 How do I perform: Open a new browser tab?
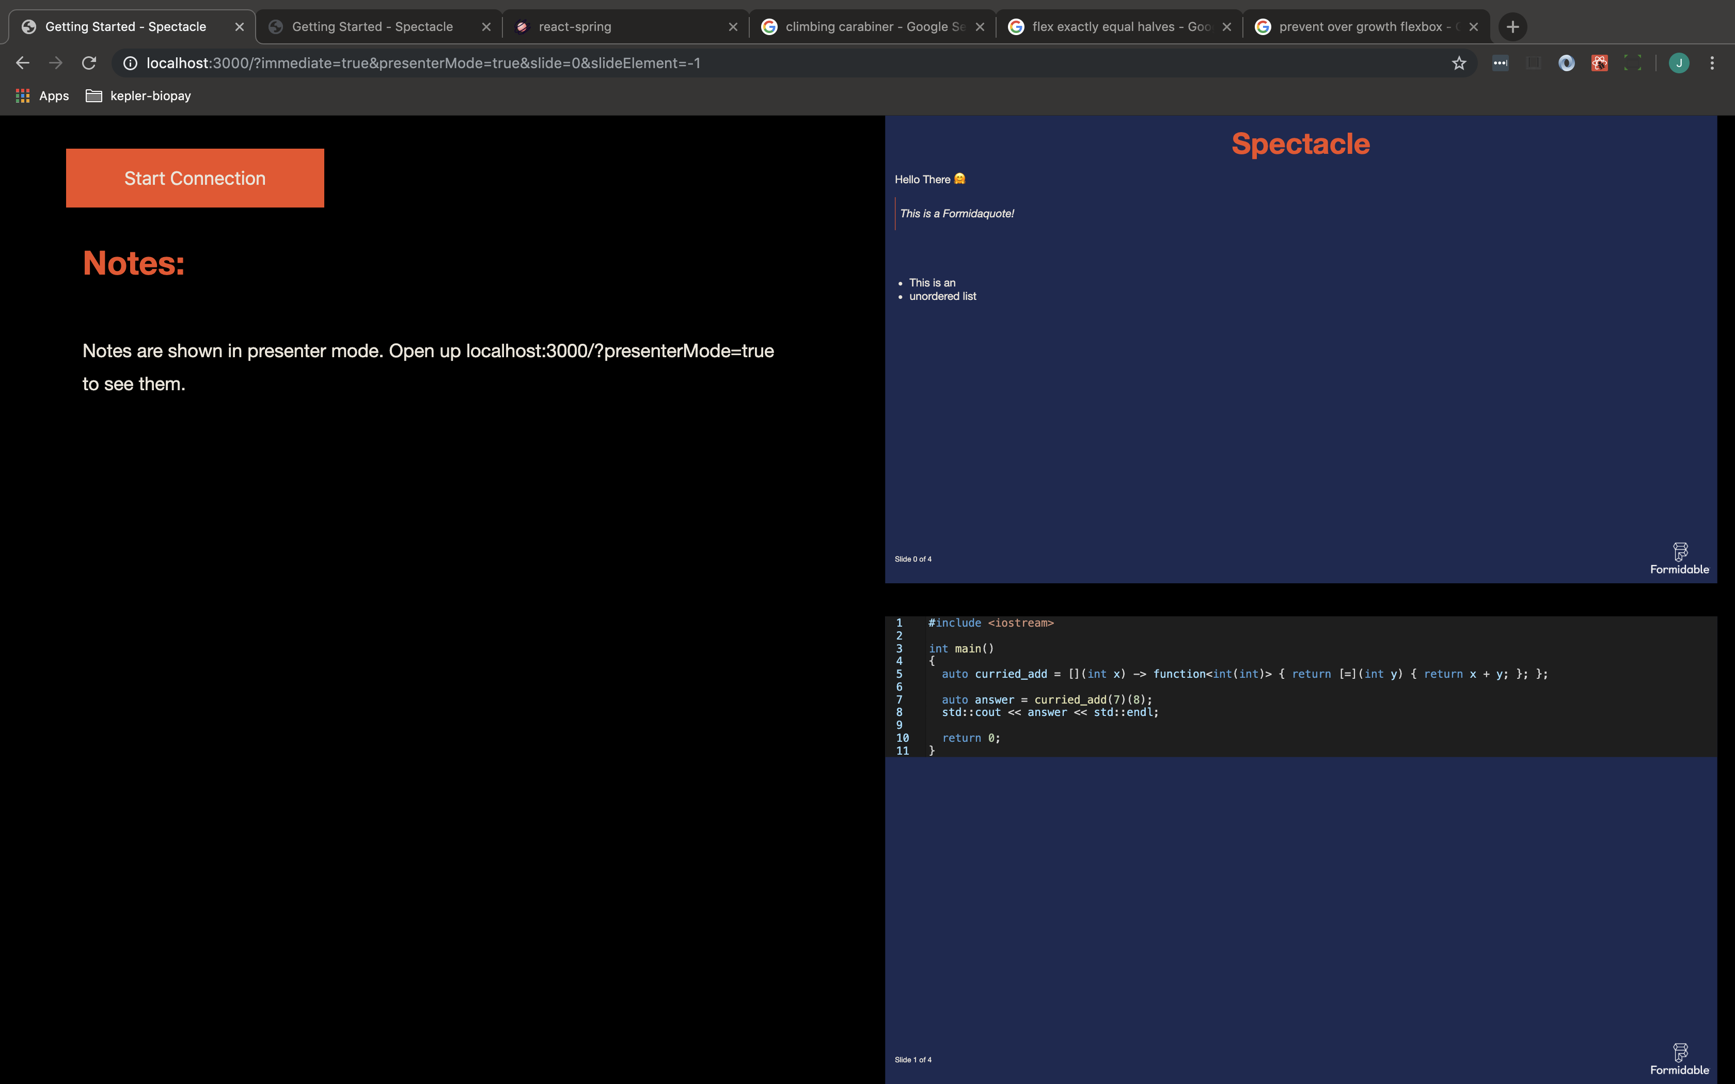click(1513, 26)
